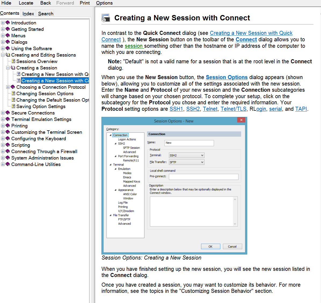This screenshot has height=303, width=321.
Task: Select Saving Option Settings topic
Action: [41, 106]
